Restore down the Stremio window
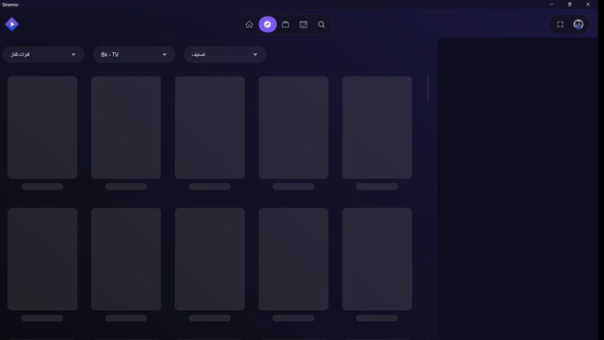 (570, 4)
